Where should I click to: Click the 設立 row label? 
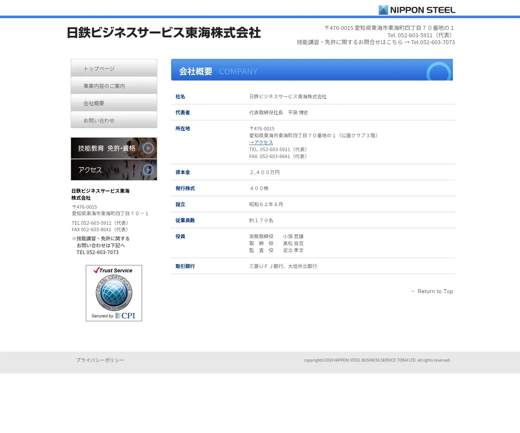pyautogui.click(x=180, y=204)
